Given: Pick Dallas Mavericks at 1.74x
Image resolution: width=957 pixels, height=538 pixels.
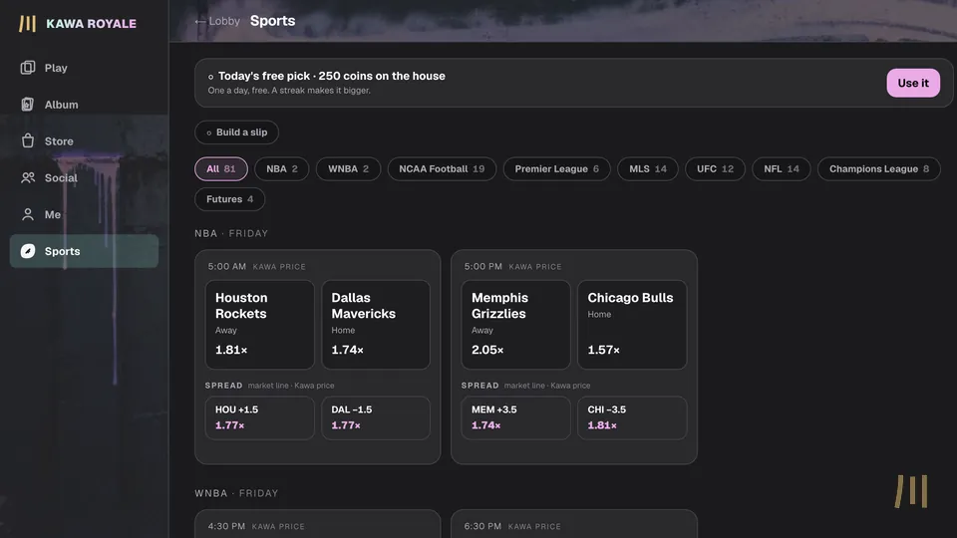Looking at the screenshot, I should (x=376, y=325).
